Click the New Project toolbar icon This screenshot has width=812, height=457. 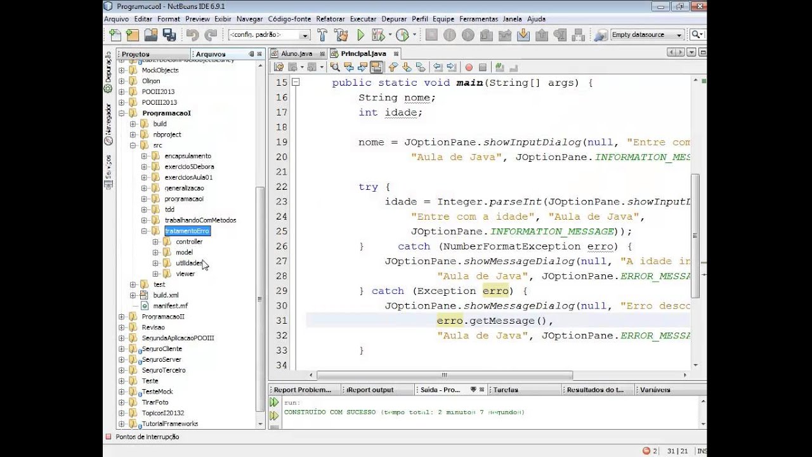tap(133, 35)
